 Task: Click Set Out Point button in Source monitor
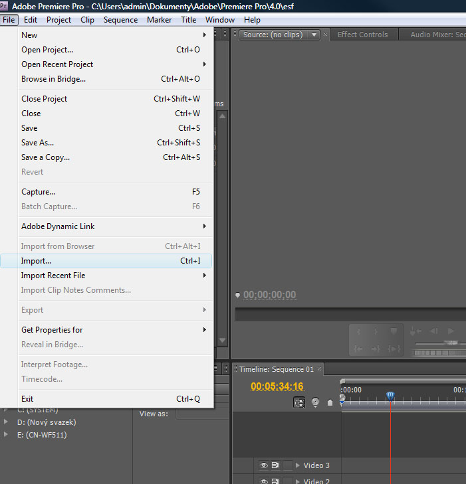376,332
